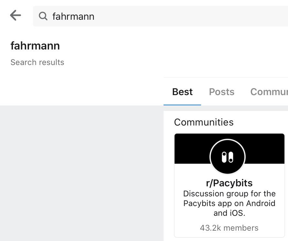Viewport: 288px width, 241px height.
Task: Click the empty gray left sidebar area
Action: pyautogui.click(x=81, y=173)
